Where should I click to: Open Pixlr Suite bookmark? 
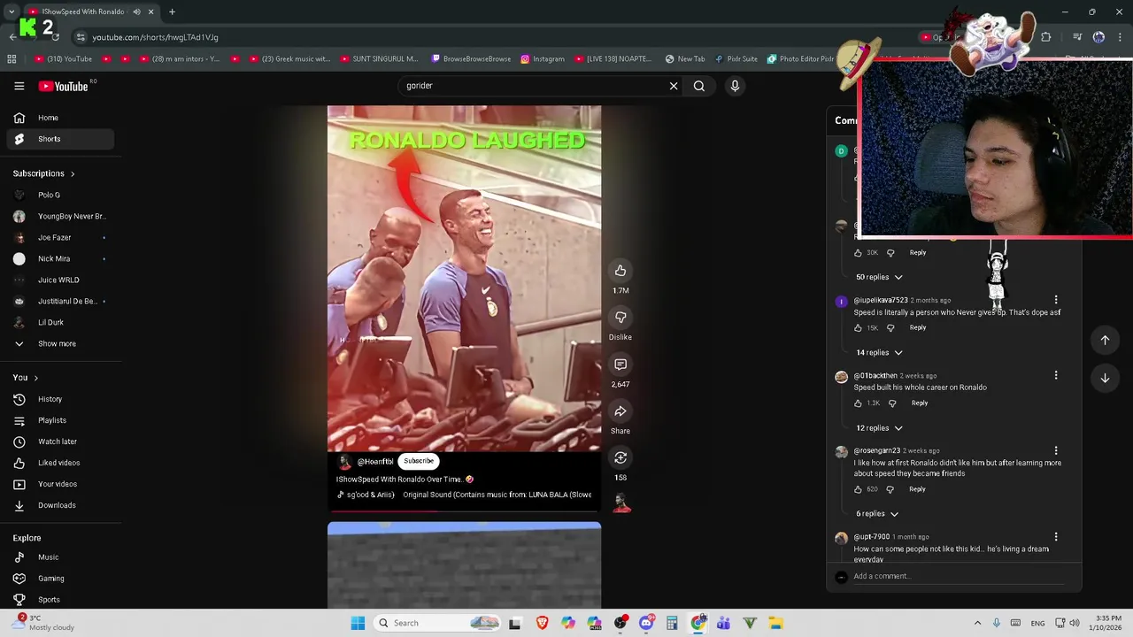pos(736,59)
